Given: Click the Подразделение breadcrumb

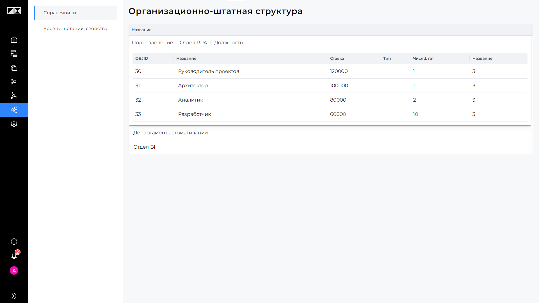Looking at the screenshot, I should coord(152,43).
